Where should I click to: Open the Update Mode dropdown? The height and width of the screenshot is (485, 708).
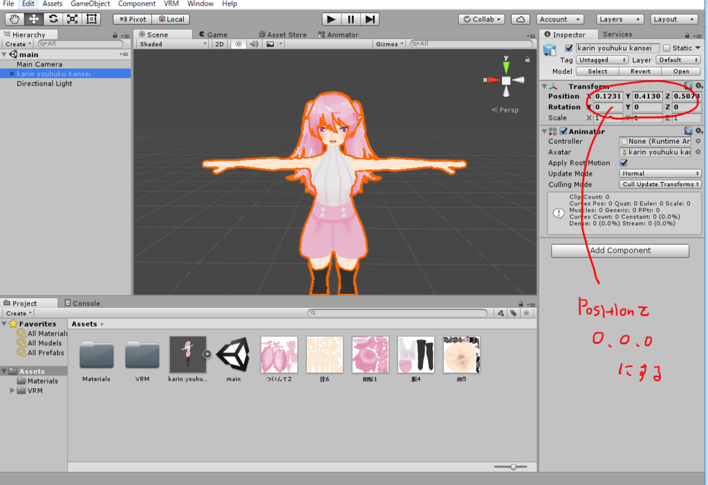coord(660,174)
